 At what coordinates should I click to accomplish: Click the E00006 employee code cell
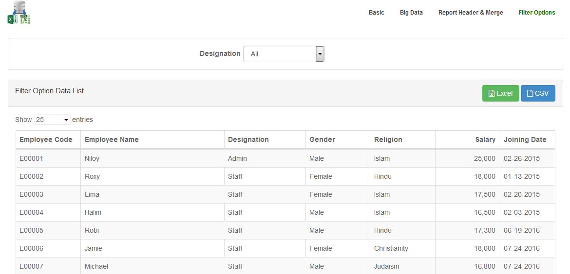coord(32,248)
